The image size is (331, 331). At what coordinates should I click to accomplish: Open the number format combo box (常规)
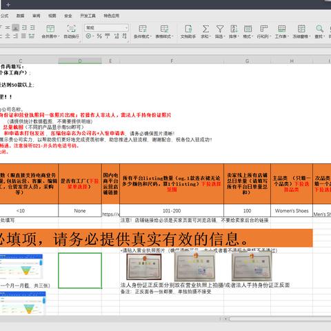tap(106, 28)
